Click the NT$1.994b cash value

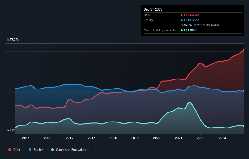(189, 30)
